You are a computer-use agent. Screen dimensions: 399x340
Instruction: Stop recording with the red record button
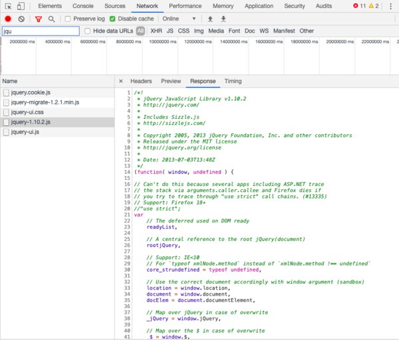pyautogui.click(x=8, y=19)
